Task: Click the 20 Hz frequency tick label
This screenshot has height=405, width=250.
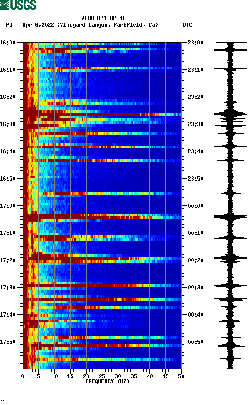Action: tap(86, 376)
